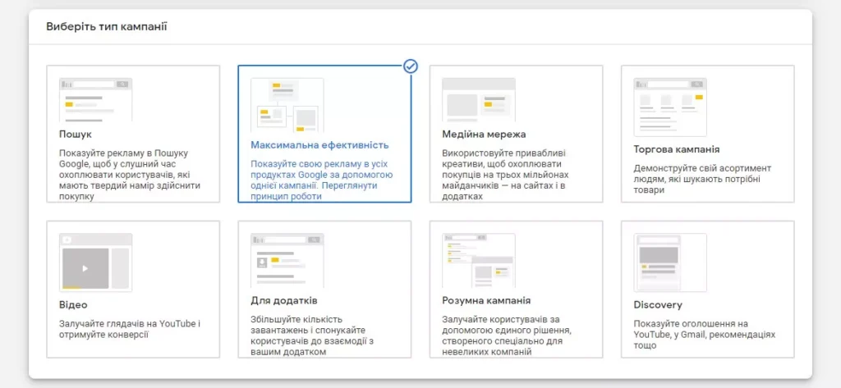Click the Пошук campaign illustration icon
This screenshot has height=388, width=841.
click(x=95, y=100)
